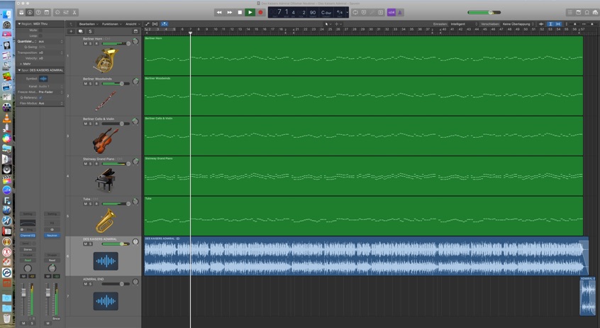Open the Quick Help question mark button
Image resolution: width=600 pixels, height=328 pixels.
(38, 12)
